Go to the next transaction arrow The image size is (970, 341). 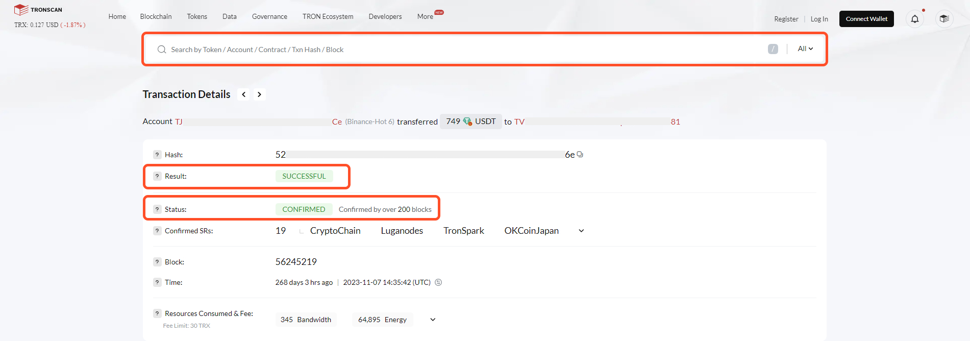click(260, 94)
